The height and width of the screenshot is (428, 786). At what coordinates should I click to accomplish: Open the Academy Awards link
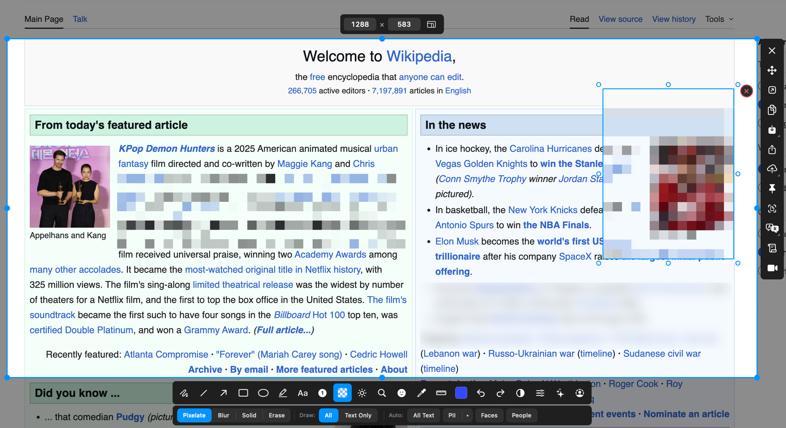pyautogui.click(x=330, y=254)
